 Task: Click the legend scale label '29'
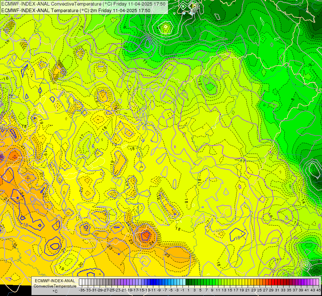pyautogui.click(x=271, y=290)
